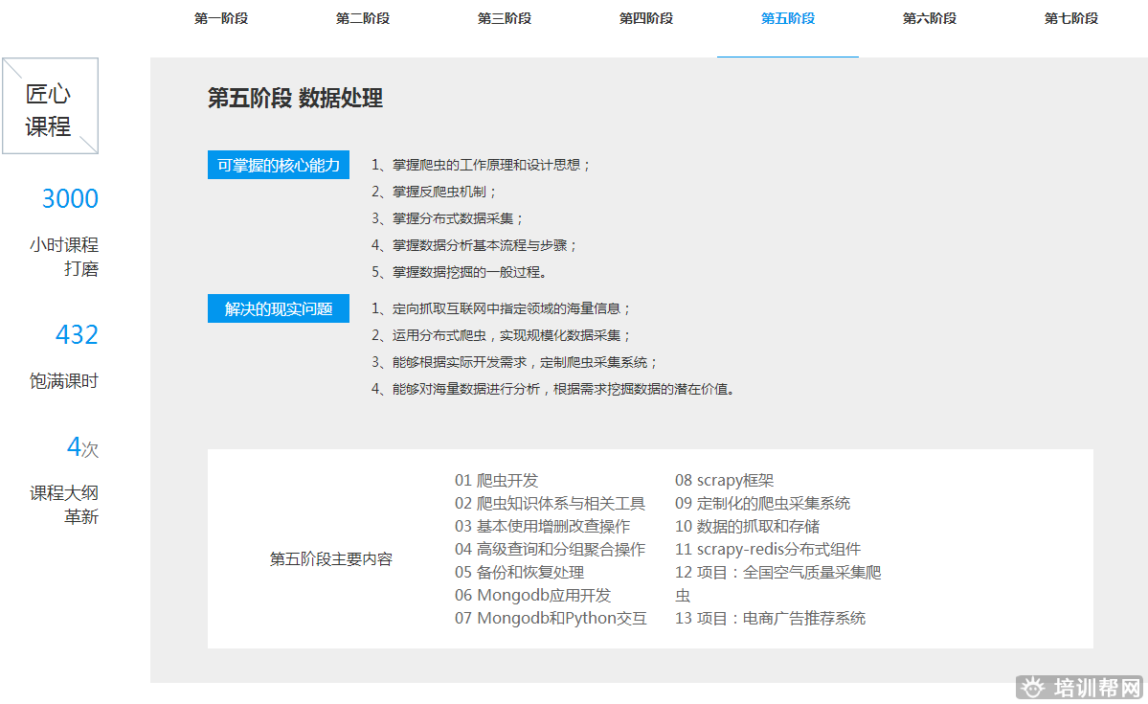Image resolution: width=1148 pixels, height=704 pixels.
Task: Click item 06 Mongodb应用开发
Action: point(533,595)
